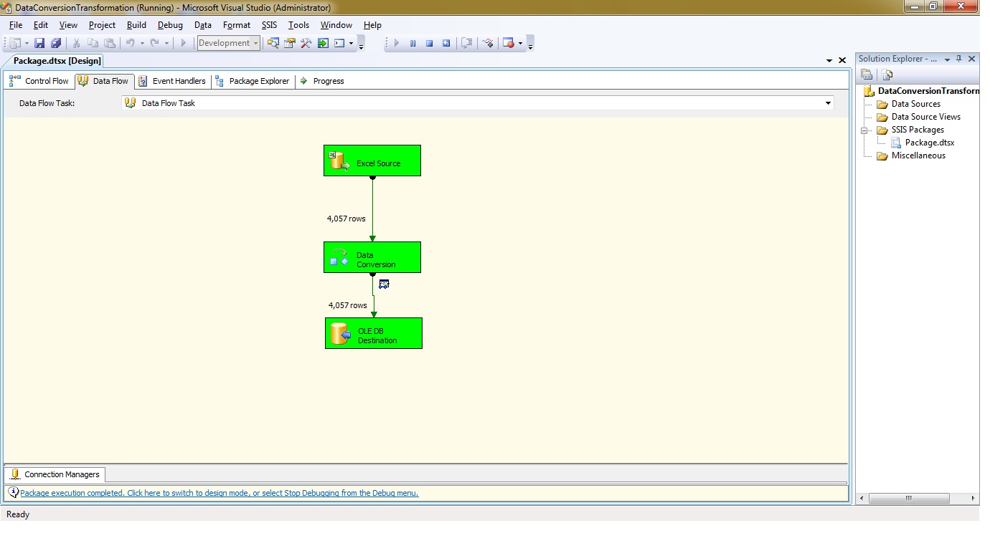990x556 pixels.
Task: Switch to the Control Flow tab
Action: point(39,81)
